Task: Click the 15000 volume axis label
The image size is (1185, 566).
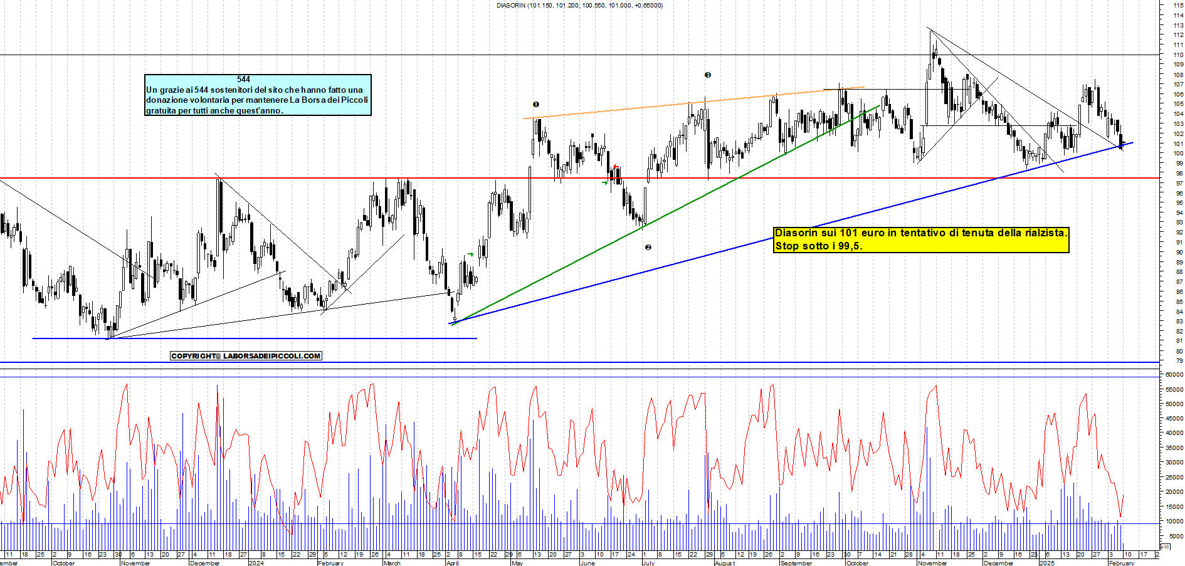Action: click(1174, 506)
